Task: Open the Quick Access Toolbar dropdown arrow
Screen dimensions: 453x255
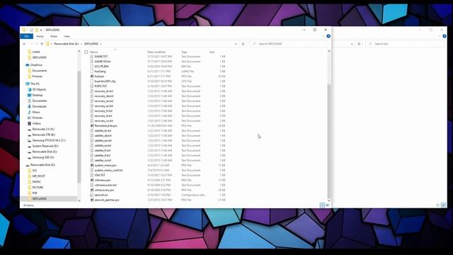Action: click(41, 30)
